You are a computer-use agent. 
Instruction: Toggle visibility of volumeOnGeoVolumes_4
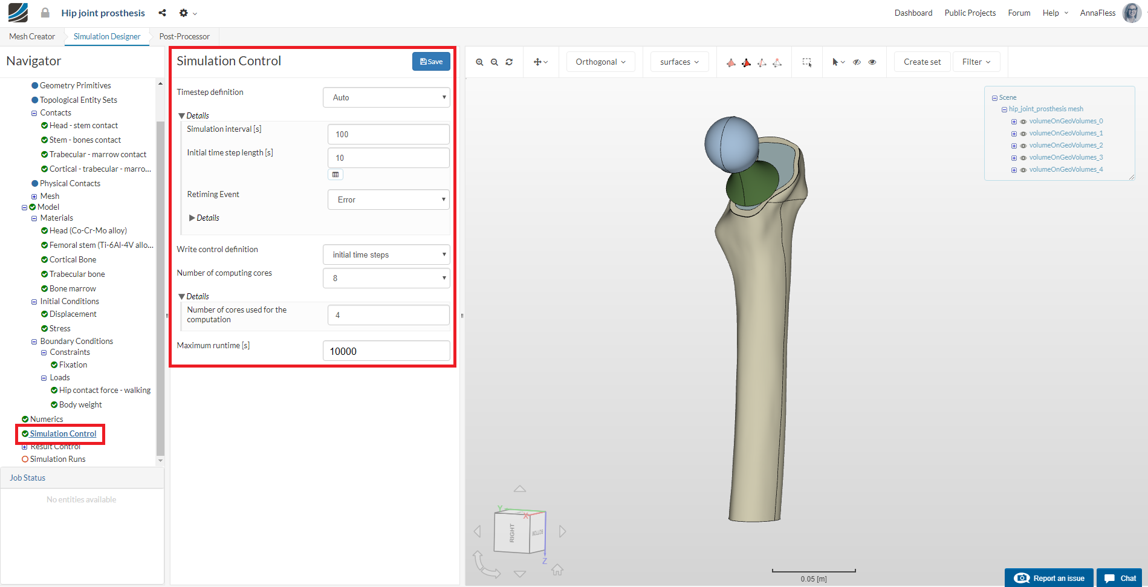1023,170
